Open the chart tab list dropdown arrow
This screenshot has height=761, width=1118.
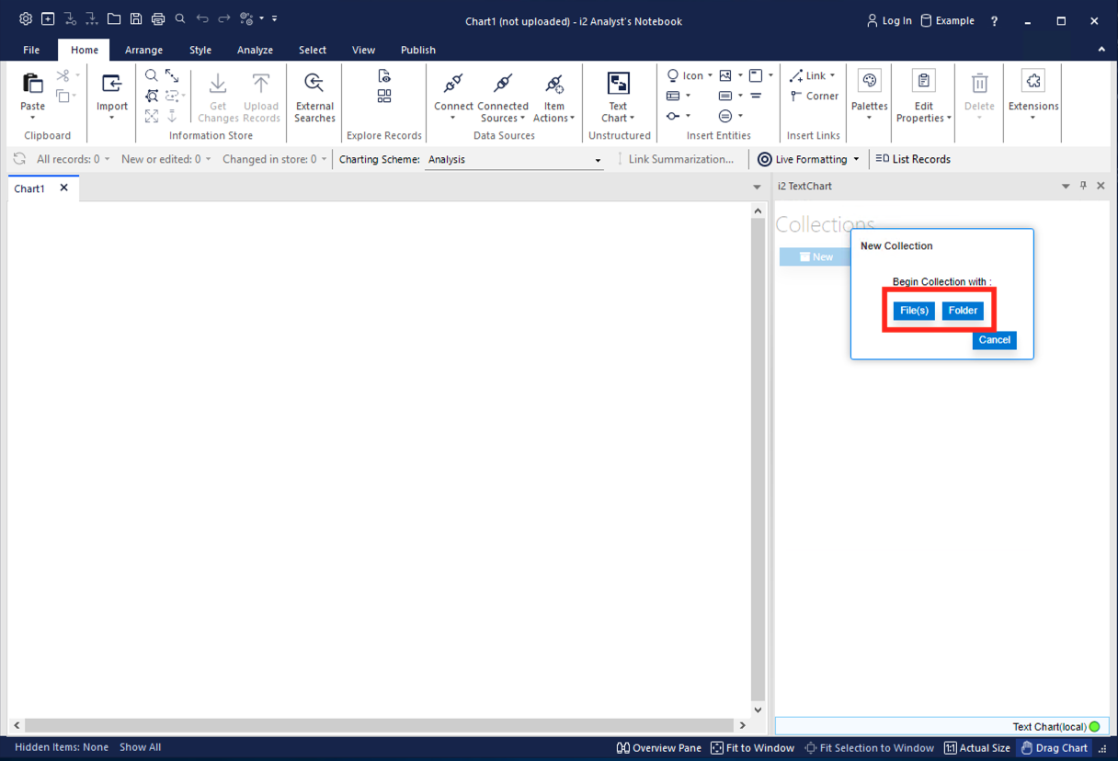[757, 187]
